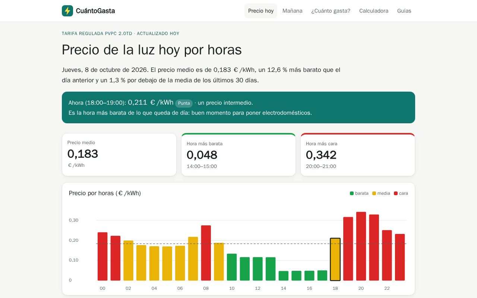Viewport: 477px width, 298px height.
Task: Click the short green bar at hour 16
Action: coord(309,276)
